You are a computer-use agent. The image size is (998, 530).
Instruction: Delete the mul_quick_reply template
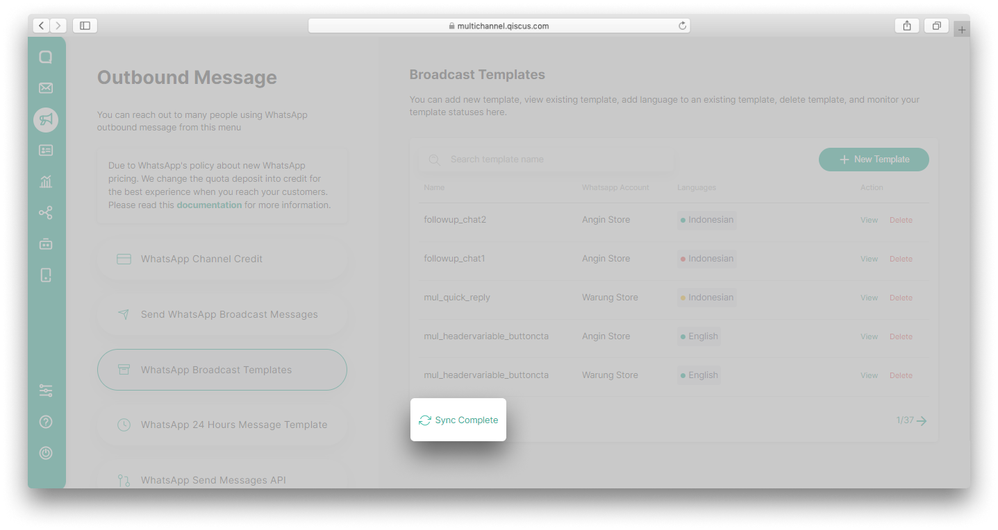point(901,298)
